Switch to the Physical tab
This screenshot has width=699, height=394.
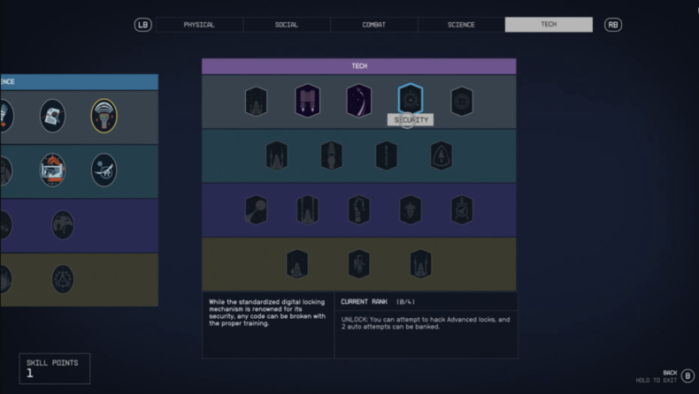(199, 25)
